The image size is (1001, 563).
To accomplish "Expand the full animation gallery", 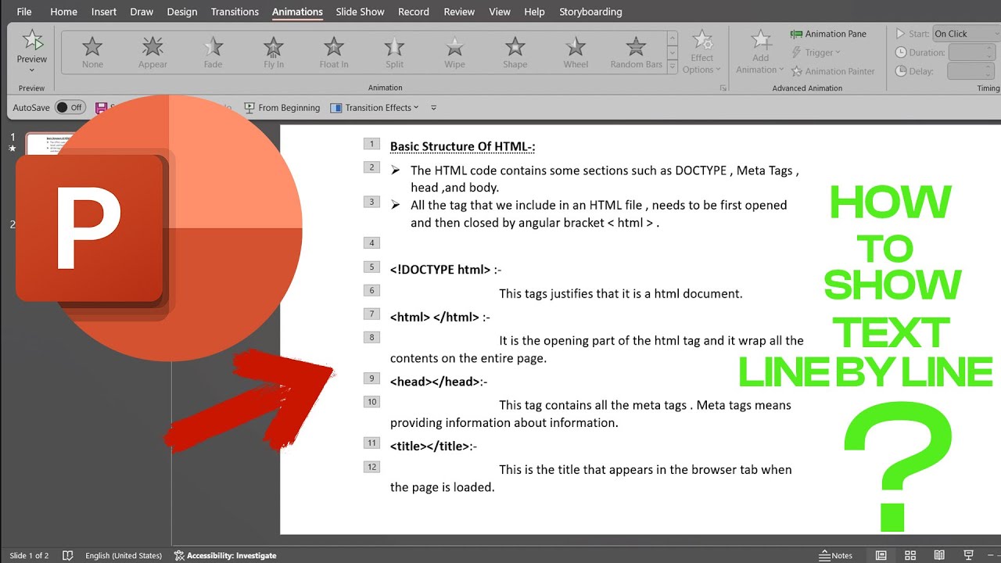I will click(x=673, y=67).
